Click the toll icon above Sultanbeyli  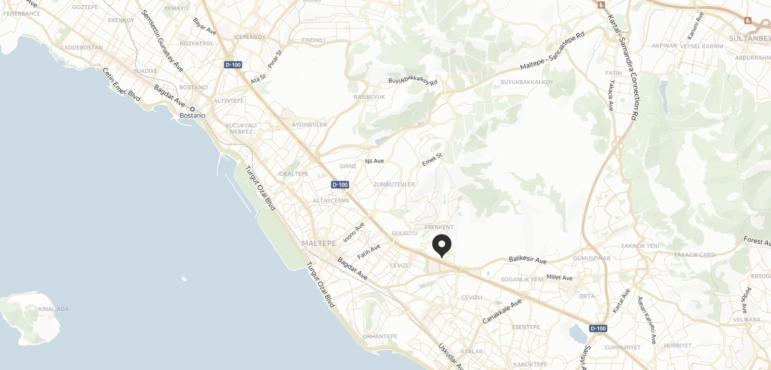click(x=748, y=20)
